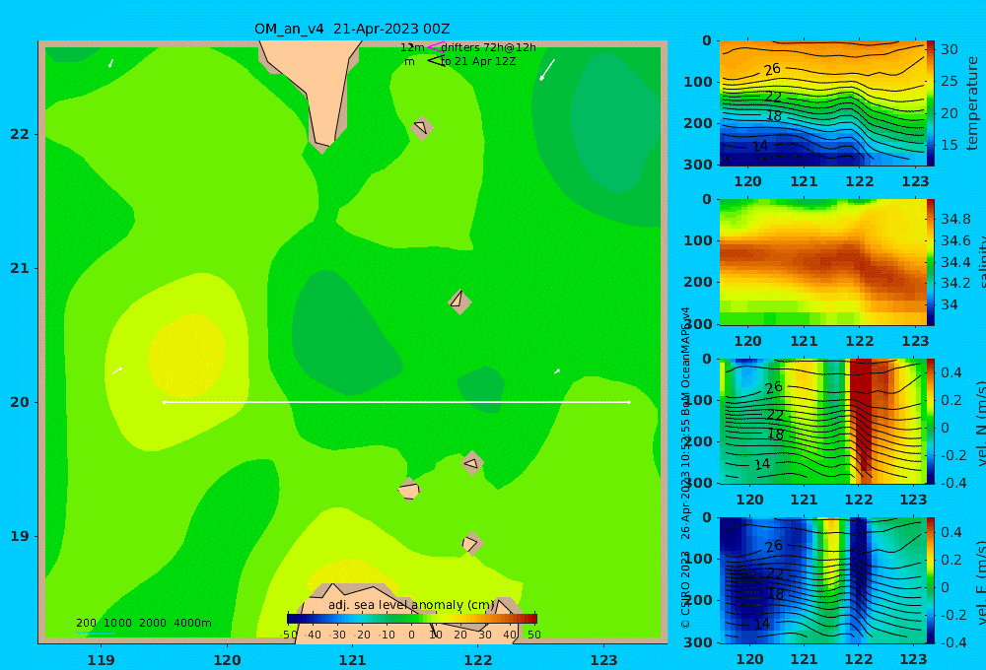
Task: Click the '30' tick on temperature colorbar
Action: 949,49
